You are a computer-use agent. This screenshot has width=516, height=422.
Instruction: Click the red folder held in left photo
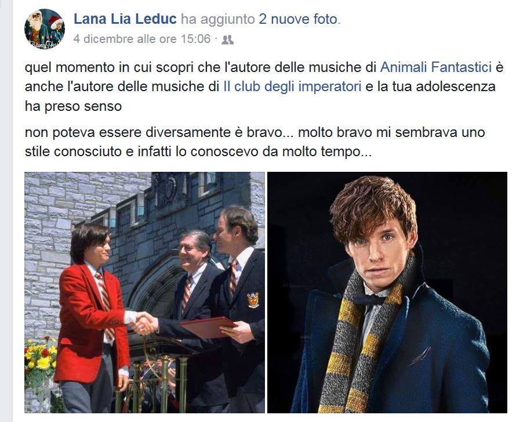[209, 327]
